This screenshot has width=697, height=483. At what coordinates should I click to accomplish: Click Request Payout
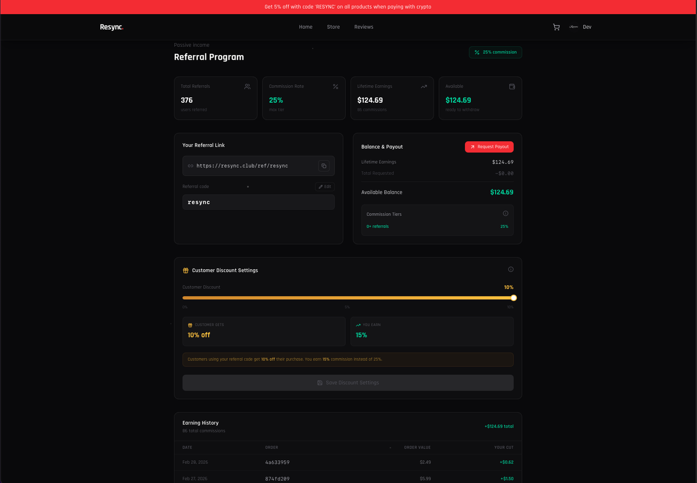click(489, 147)
